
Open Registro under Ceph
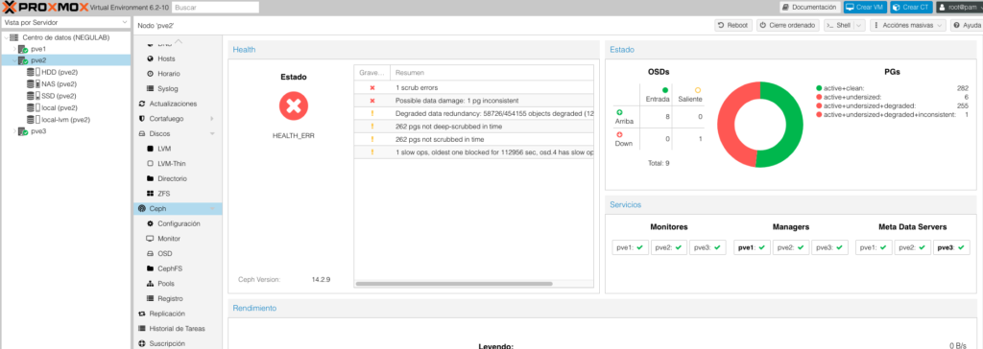click(170, 299)
